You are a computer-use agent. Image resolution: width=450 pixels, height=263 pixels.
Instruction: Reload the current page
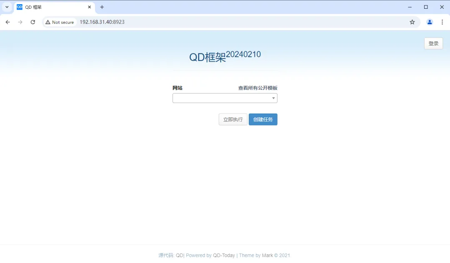click(x=33, y=22)
